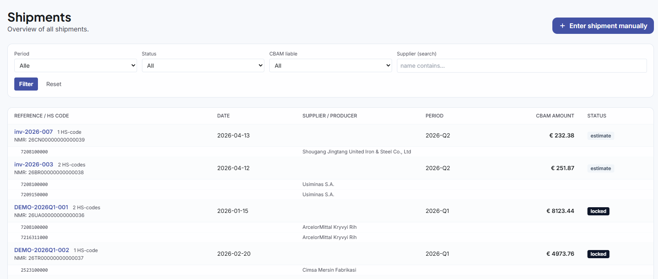
Task: Expand the Status filter dropdown
Action: pos(203,66)
